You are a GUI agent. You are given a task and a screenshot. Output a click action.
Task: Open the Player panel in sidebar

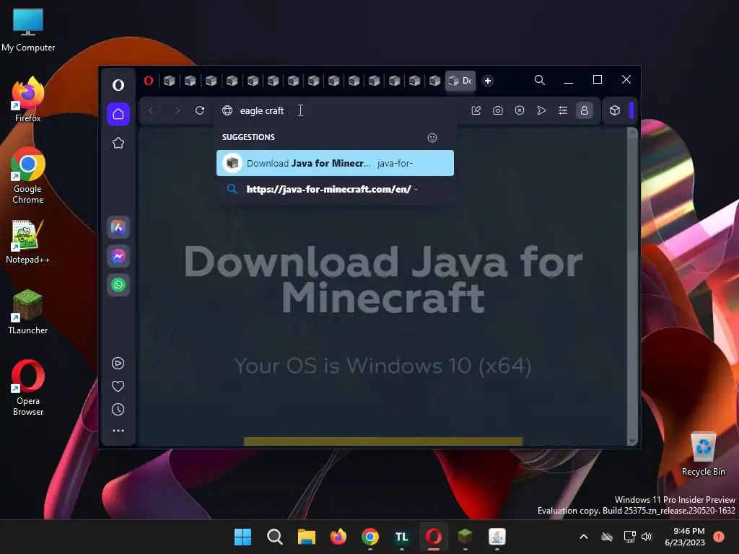pos(118,364)
